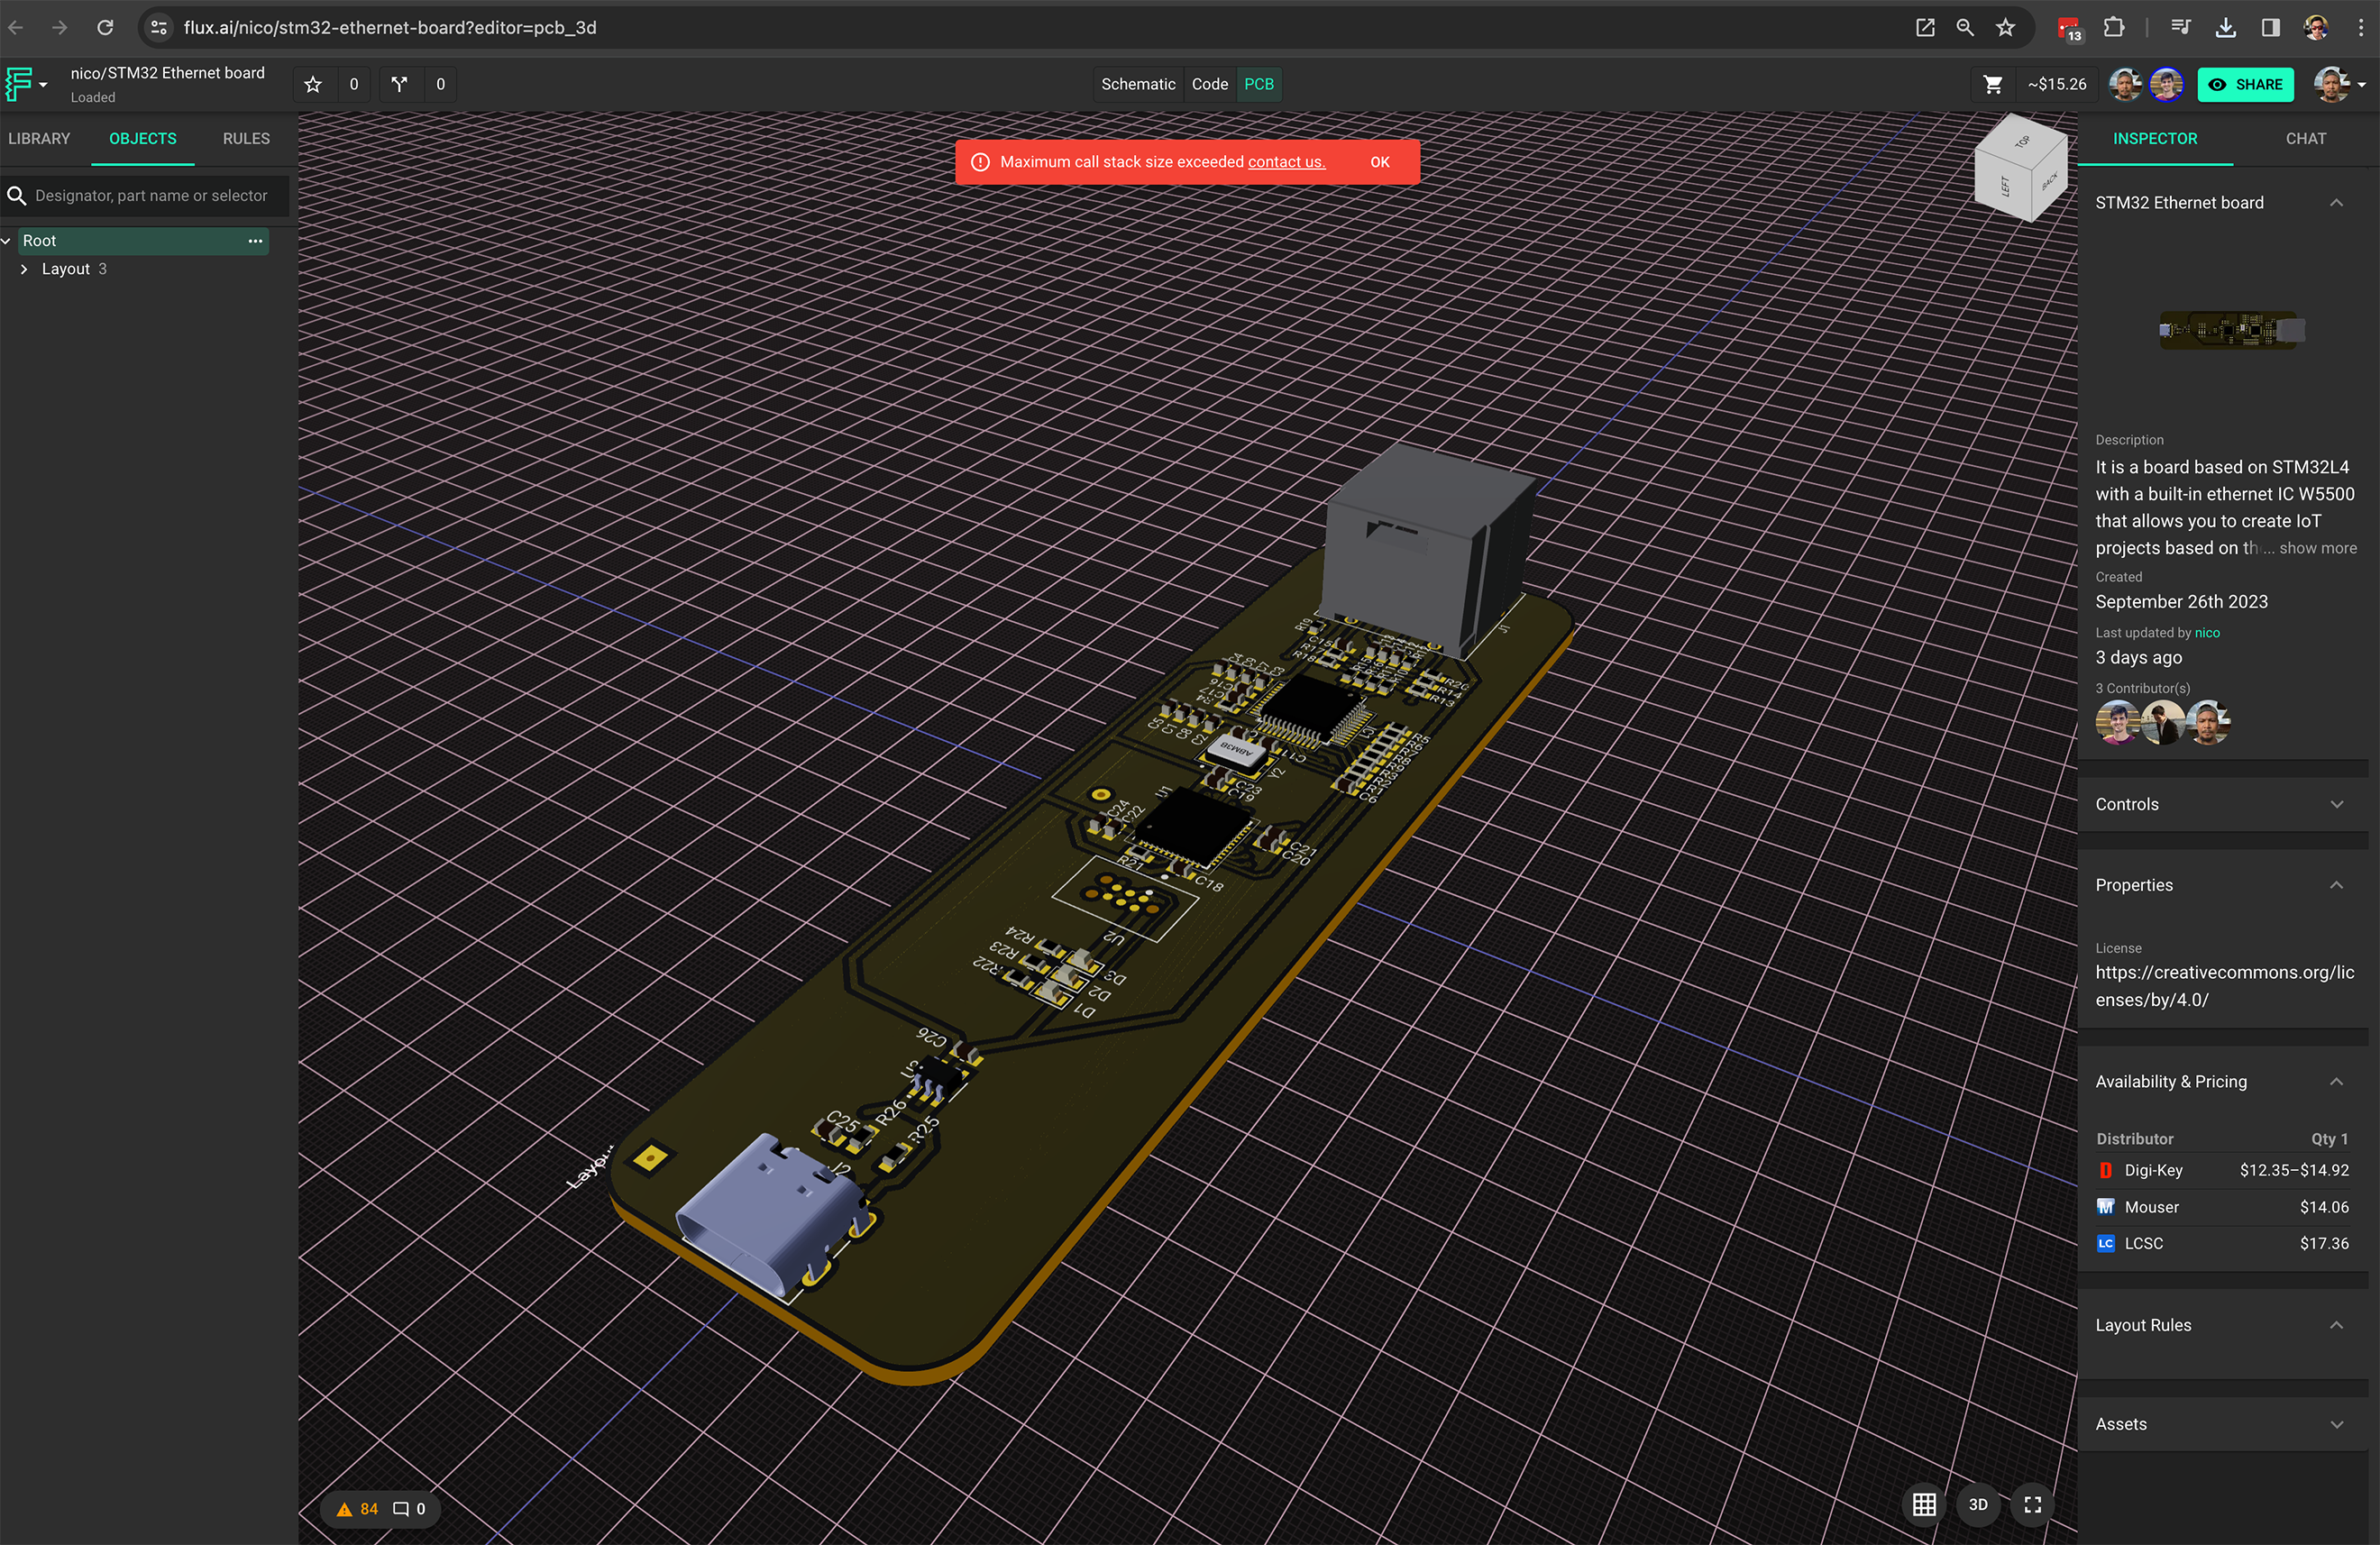The width and height of the screenshot is (2380, 1545).
Task: Click the open in app address-bar icon
Action: (x=1924, y=27)
